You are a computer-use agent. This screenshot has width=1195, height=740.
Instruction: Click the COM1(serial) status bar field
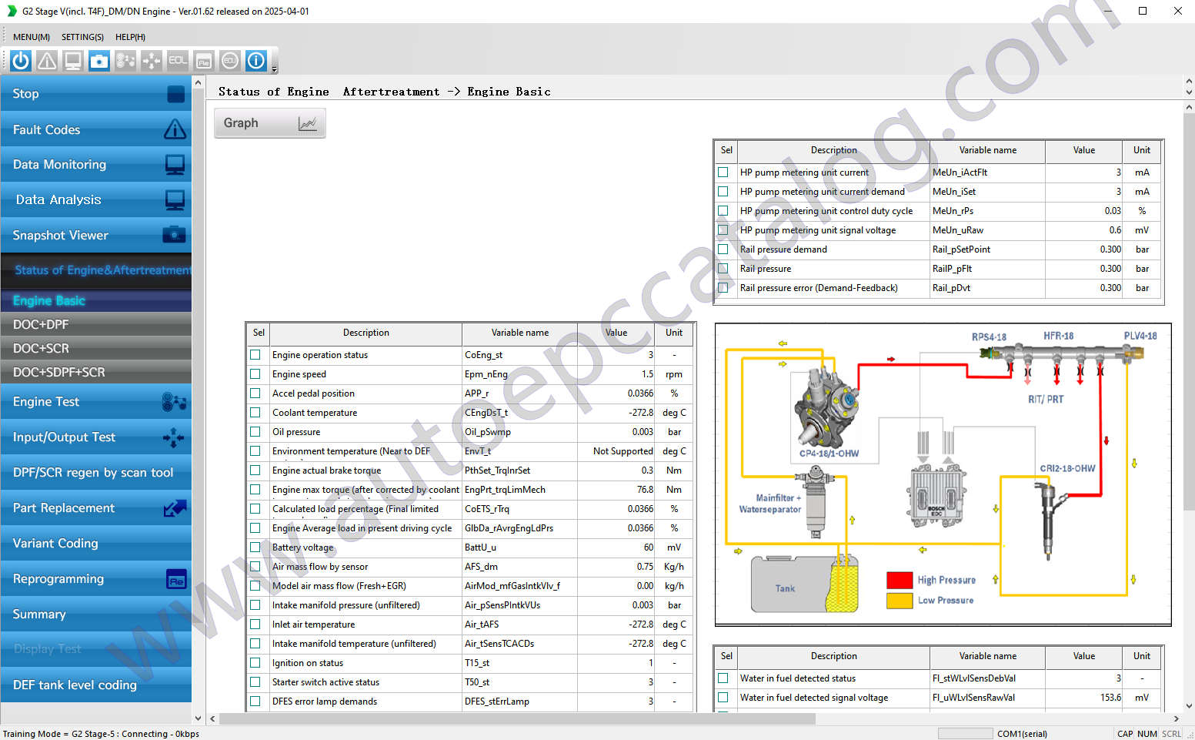pos(1022,733)
